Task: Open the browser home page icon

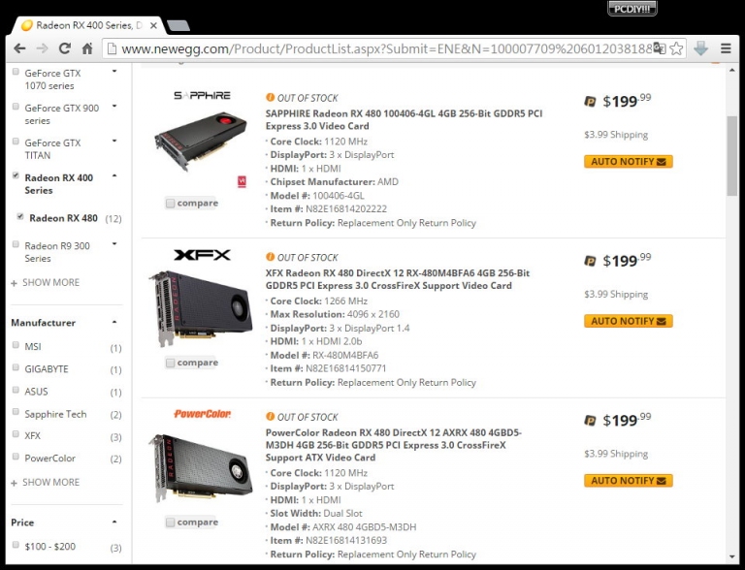Action: pos(87,48)
